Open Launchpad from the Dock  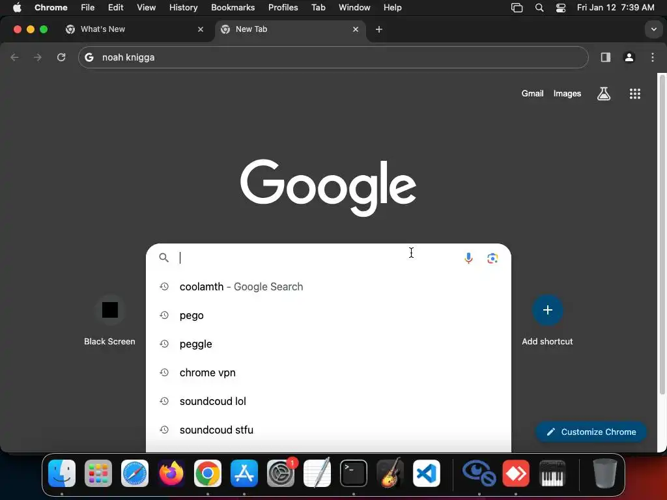[98, 473]
